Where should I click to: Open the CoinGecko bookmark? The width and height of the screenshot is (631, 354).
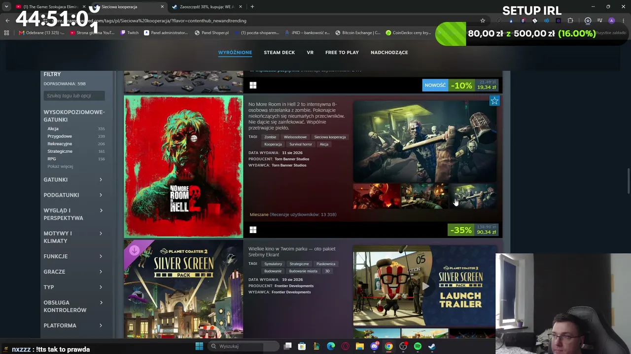408,33
